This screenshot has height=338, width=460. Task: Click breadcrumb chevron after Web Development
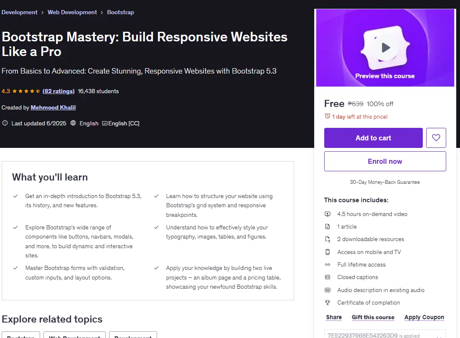[x=102, y=12]
